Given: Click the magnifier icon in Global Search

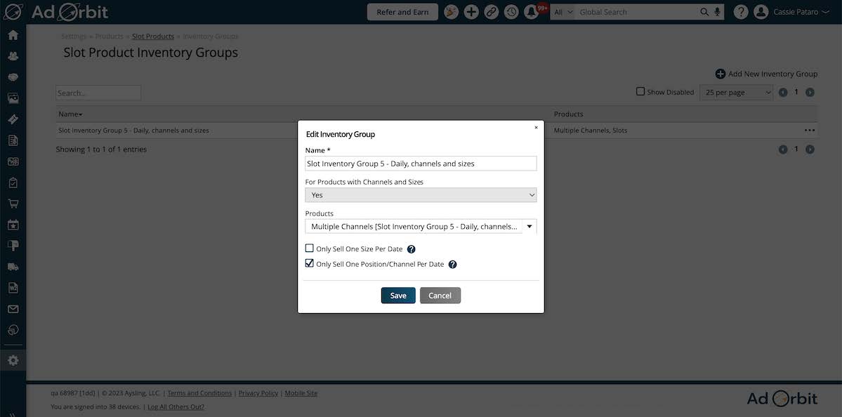Looking at the screenshot, I should tap(704, 12).
